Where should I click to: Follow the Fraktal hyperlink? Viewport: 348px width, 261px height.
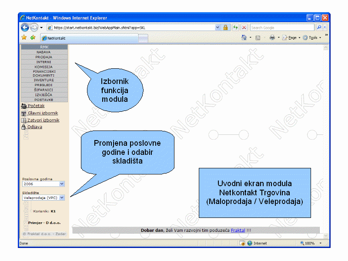tap(238, 231)
